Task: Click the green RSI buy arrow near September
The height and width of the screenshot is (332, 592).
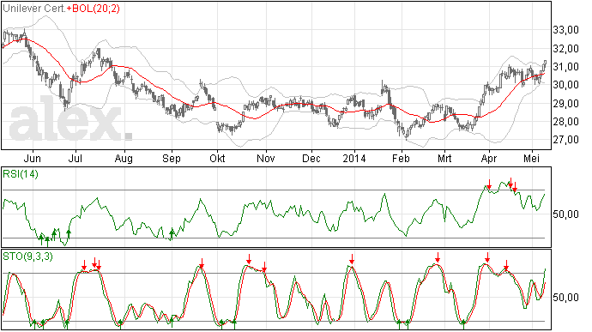Action: tap(172, 234)
